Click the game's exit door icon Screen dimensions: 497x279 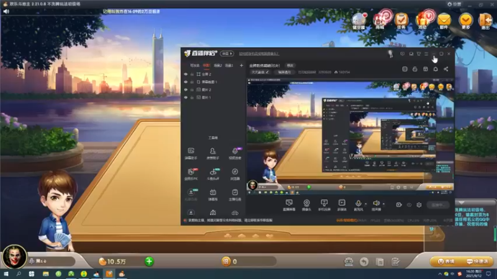(485, 21)
